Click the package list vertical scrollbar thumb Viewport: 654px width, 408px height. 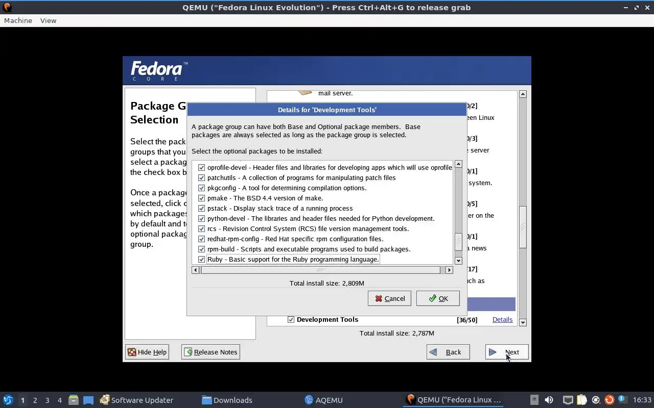click(x=458, y=242)
